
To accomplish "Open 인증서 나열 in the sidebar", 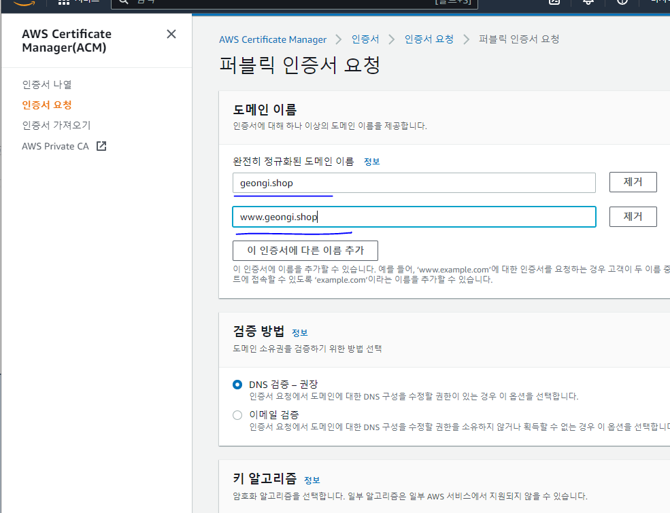I will [47, 84].
